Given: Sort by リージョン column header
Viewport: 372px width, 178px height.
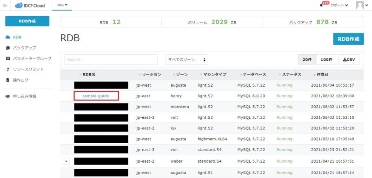Looking at the screenshot, I should 150,75.
